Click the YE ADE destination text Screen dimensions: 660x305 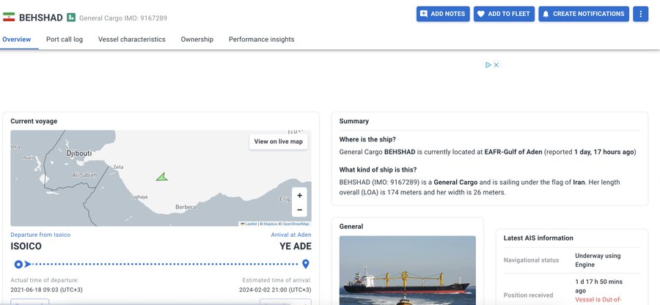296,246
